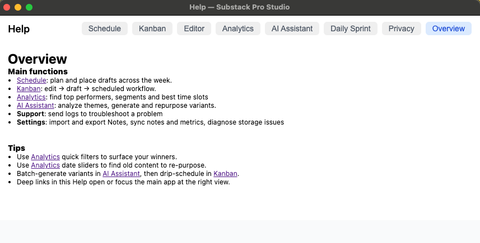480x243 pixels.
Task: Open the Privacy help tab
Action: [x=402, y=28]
